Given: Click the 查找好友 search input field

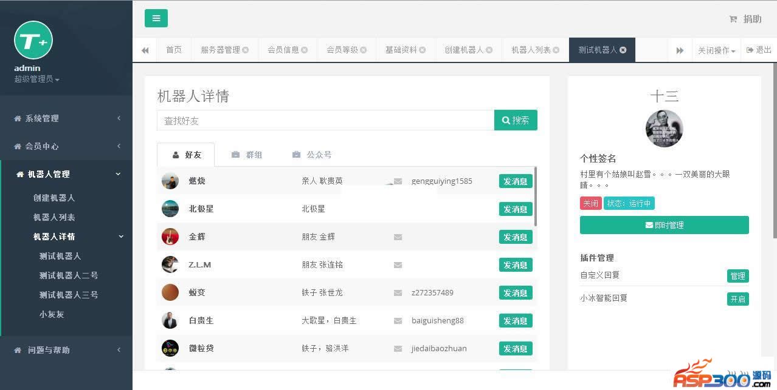Looking at the screenshot, I should [325, 121].
